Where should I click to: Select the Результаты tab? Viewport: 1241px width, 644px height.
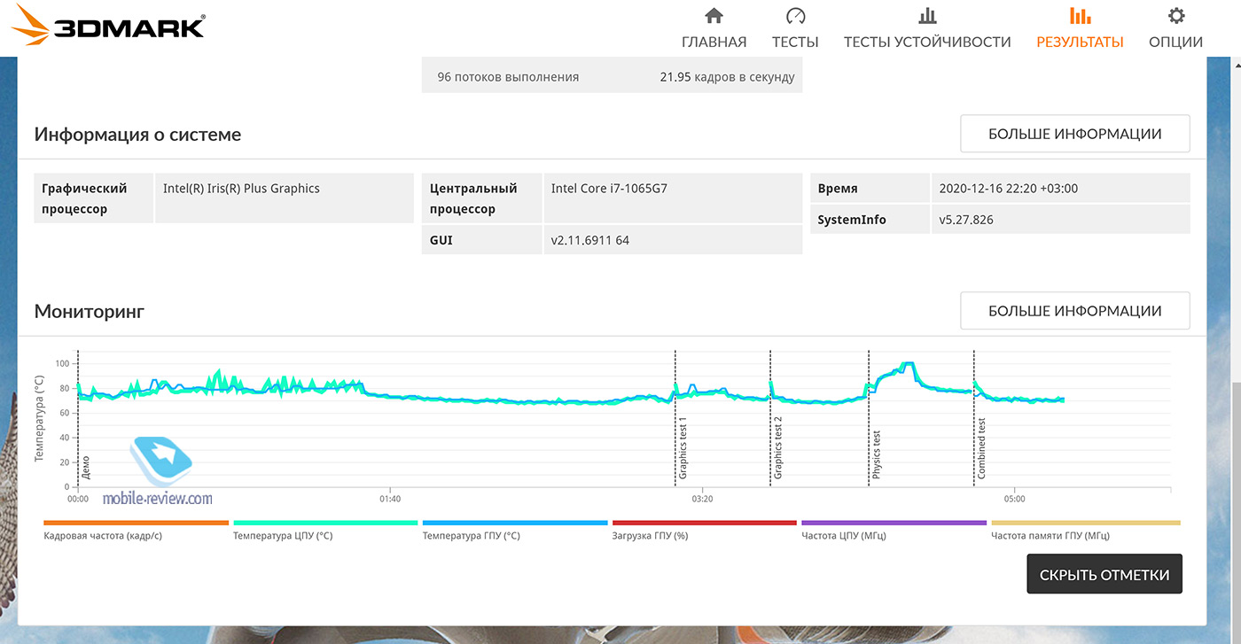1080,42
